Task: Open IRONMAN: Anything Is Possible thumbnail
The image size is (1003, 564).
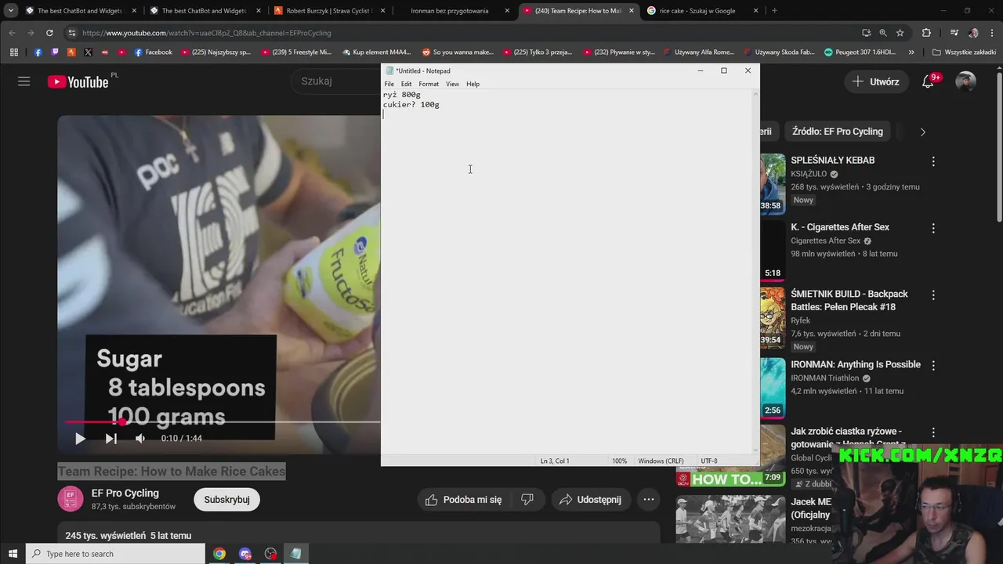Action: tap(772, 387)
